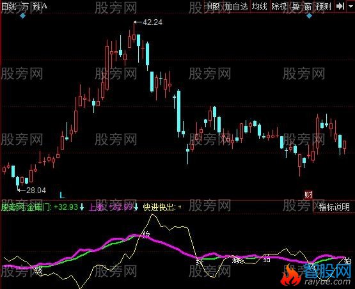Screen dimensions: 355x289
Task: Click the H股 button
Action: point(214,6)
